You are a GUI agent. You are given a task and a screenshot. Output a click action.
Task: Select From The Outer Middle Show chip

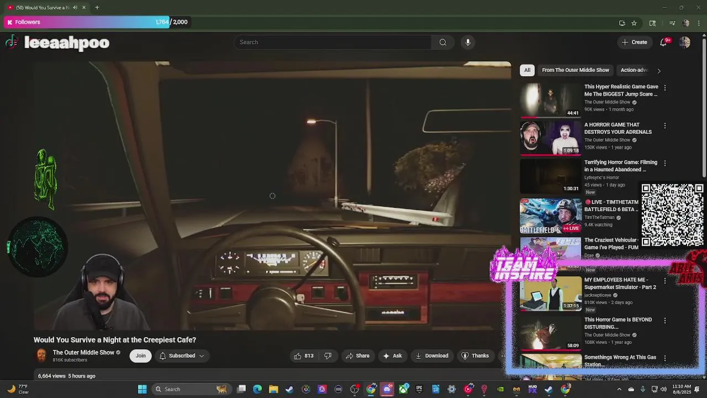point(576,70)
